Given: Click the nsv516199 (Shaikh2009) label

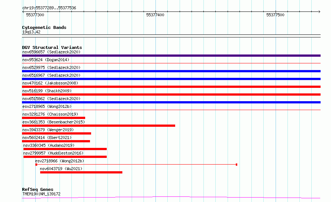Looking at the screenshot, I should 47,91.
